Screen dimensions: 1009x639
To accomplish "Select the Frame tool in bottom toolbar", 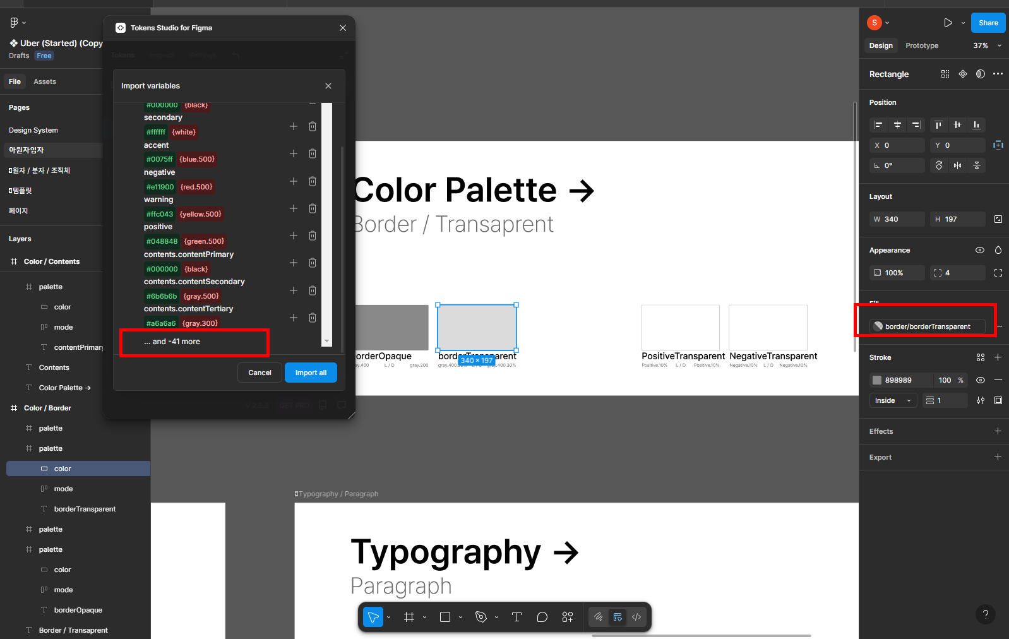I will pos(409,617).
